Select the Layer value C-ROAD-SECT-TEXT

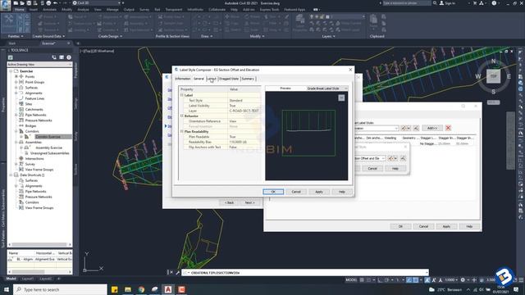244,111
